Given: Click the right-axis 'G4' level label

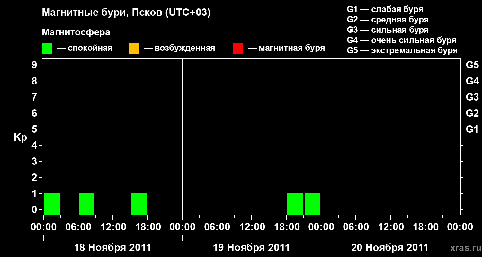Looking at the screenshot, I should [472, 81].
